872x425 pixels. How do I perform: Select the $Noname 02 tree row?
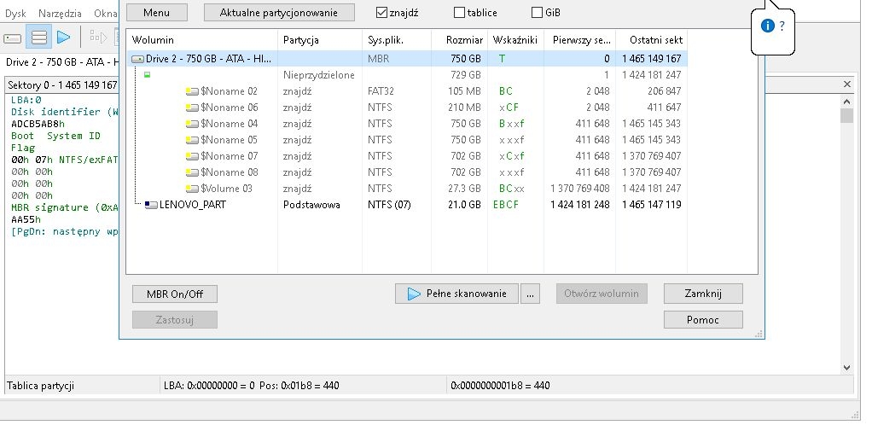[406, 91]
